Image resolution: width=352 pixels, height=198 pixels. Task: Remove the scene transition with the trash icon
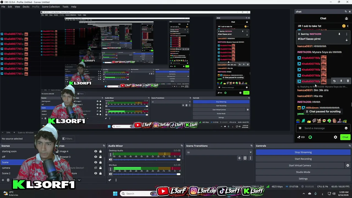tap(245, 158)
